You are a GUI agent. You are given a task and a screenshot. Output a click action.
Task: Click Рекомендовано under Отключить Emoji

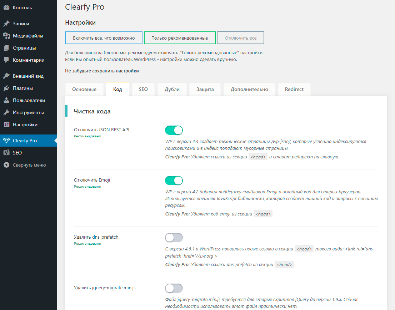pos(87,187)
